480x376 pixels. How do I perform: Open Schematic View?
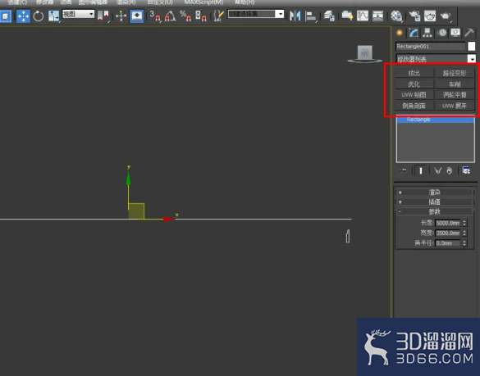(377, 16)
